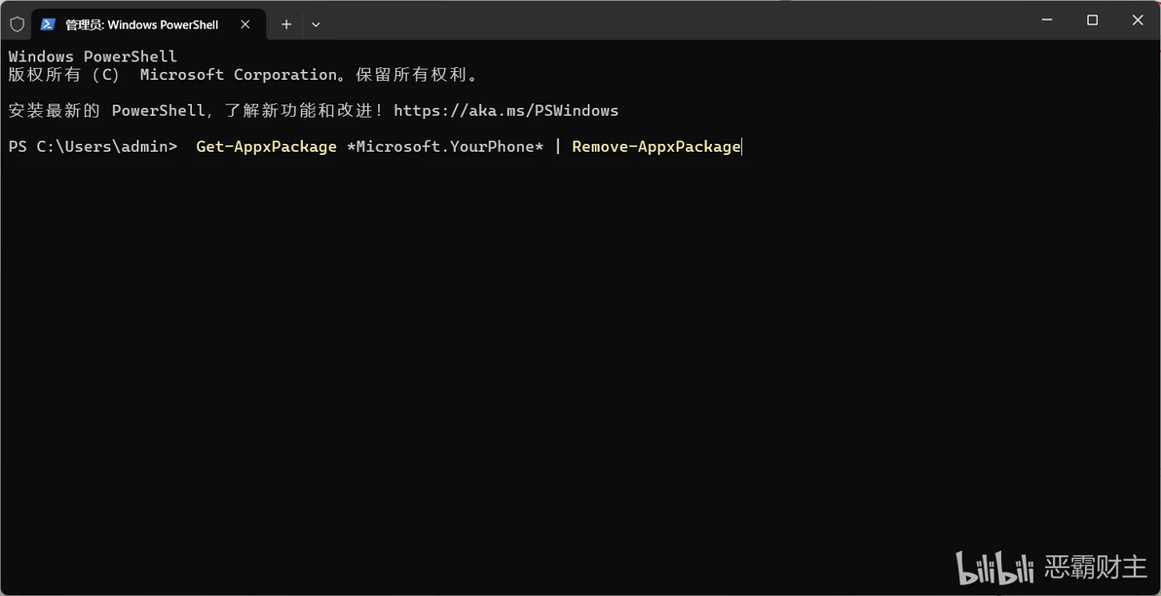Click the *Microsoft.YourPhone* argument text

[x=445, y=147]
